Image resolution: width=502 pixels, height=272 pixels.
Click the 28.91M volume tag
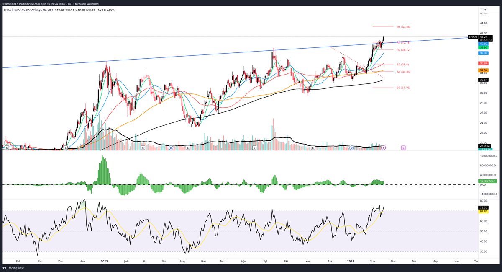[484, 145]
